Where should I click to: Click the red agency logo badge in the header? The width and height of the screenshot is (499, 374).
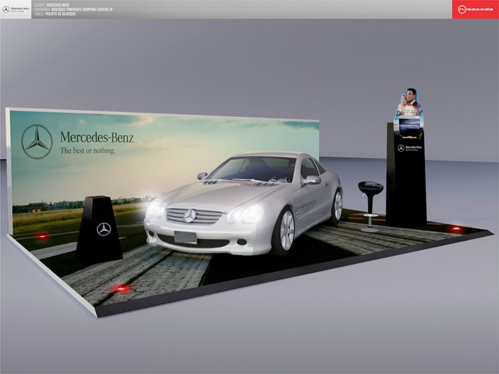click(x=475, y=9)
